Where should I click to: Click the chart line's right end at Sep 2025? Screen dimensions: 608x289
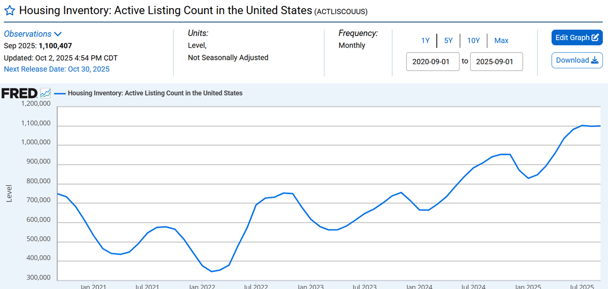(600, 126)
